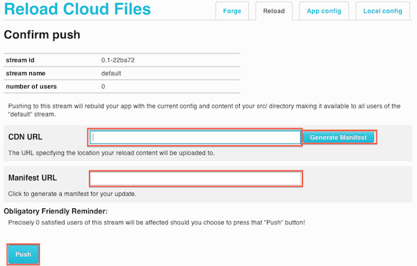417x266 pixels.
Task: Click the Push button
Action: [x=23, y=254]
